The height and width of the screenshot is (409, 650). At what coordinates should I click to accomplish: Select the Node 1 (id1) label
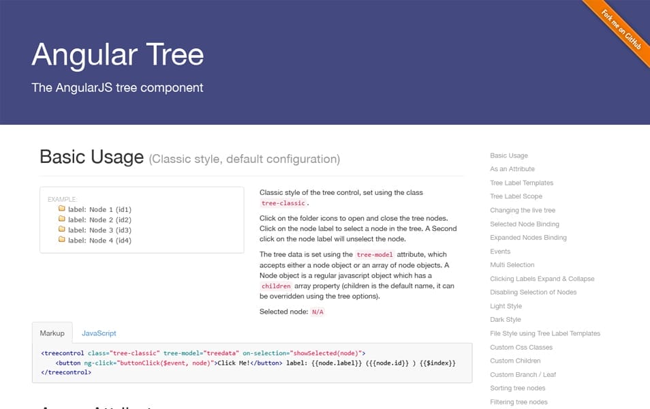click(x=99, y=209)
